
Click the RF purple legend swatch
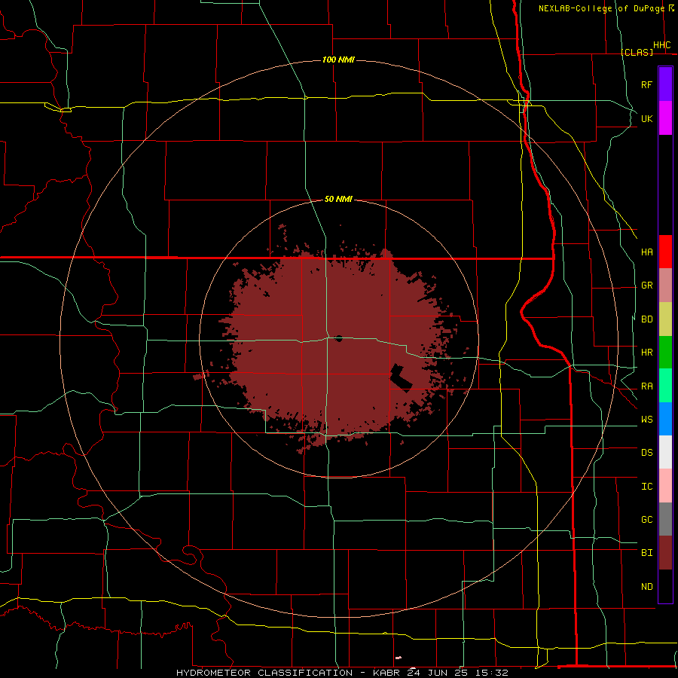665,84
